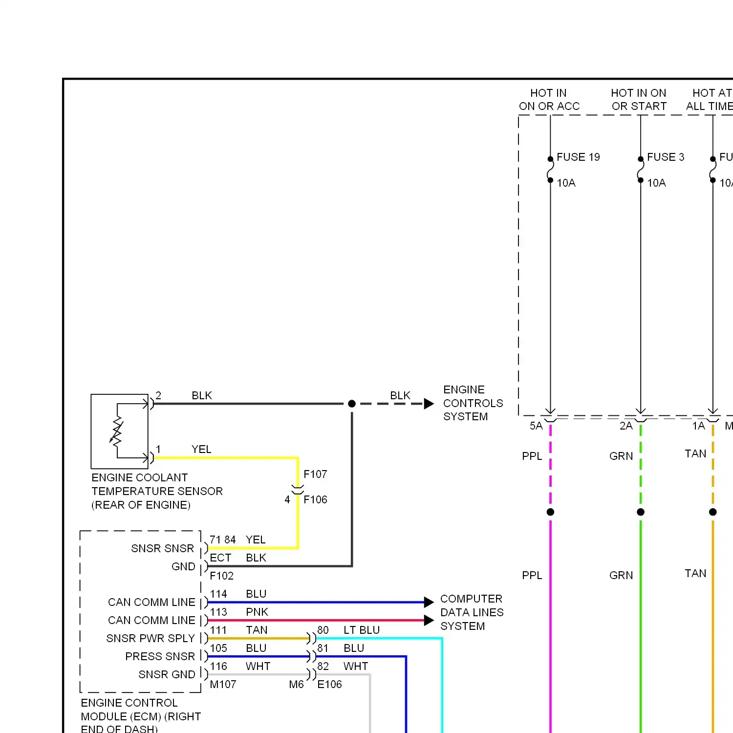
Task: Click the junction dot on the black wire
Action: click(352, 404)
